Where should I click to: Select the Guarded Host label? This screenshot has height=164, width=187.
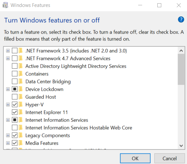pyautogui.click(x=41, y=97)
